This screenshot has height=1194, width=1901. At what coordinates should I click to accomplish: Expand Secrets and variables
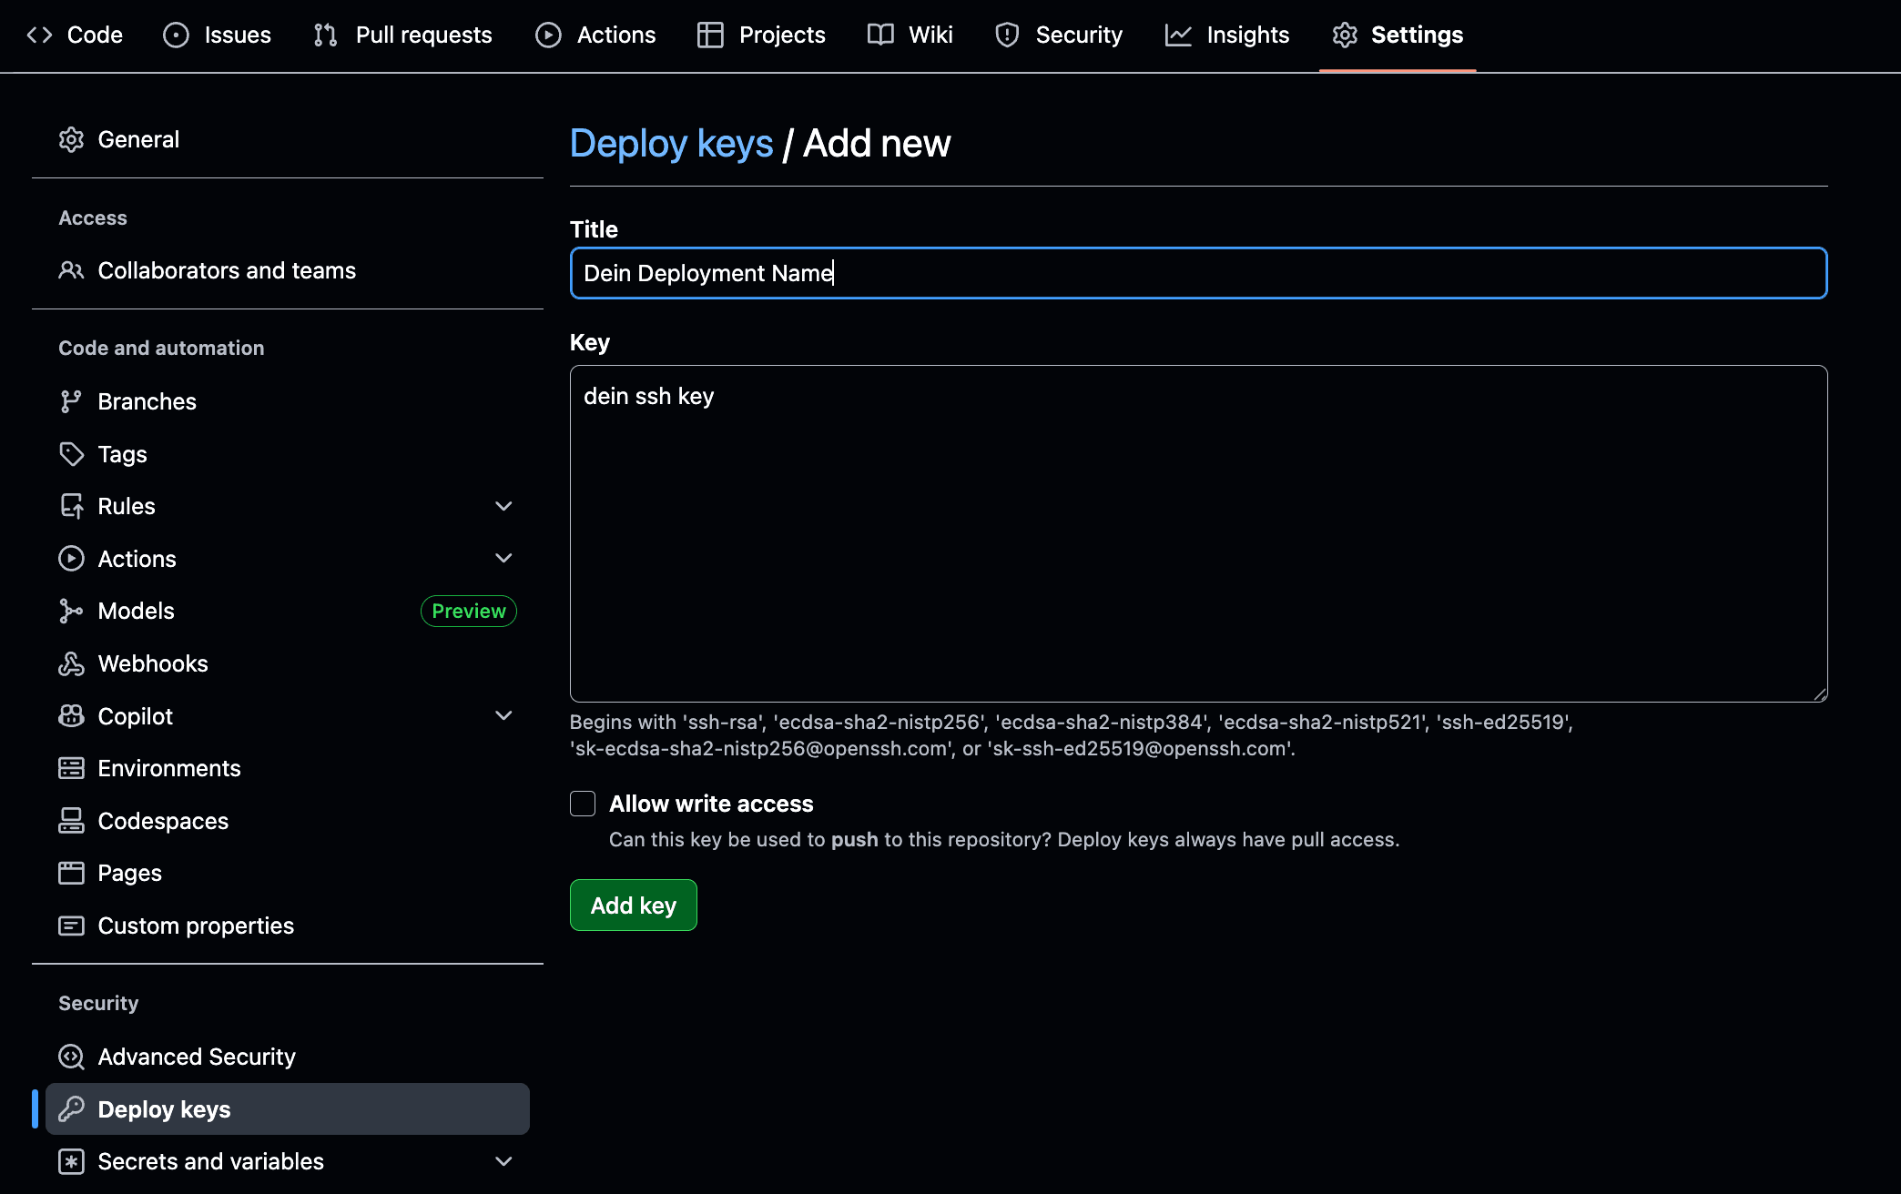[x=503, y=1161]
